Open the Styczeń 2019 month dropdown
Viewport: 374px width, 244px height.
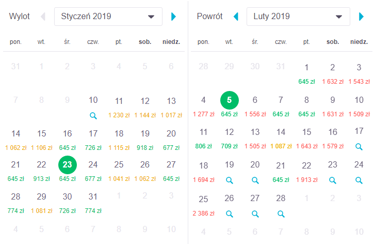108,17
